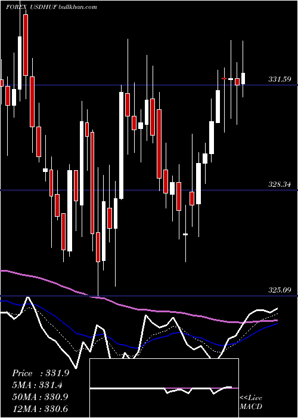Click the <<Live MACD label
298x418 pixels.
(251, 402)
